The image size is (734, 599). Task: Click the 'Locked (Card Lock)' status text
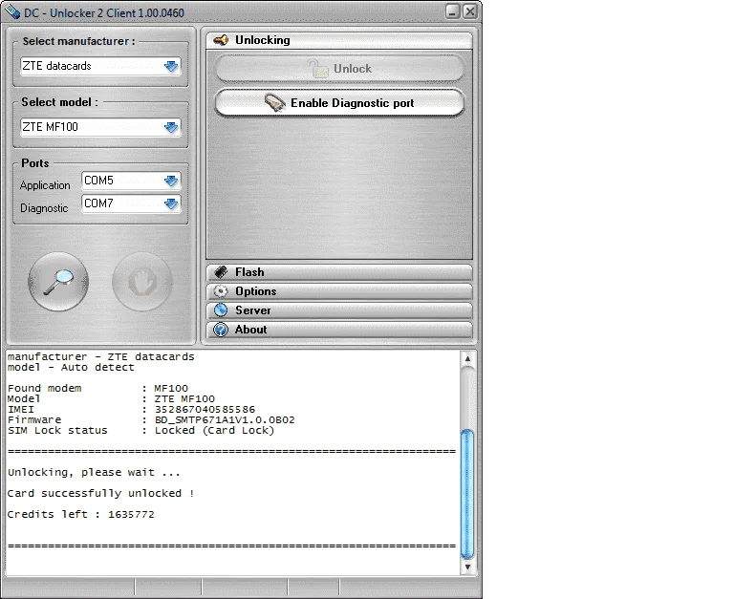pyautogui.click(x=214, y=430)
